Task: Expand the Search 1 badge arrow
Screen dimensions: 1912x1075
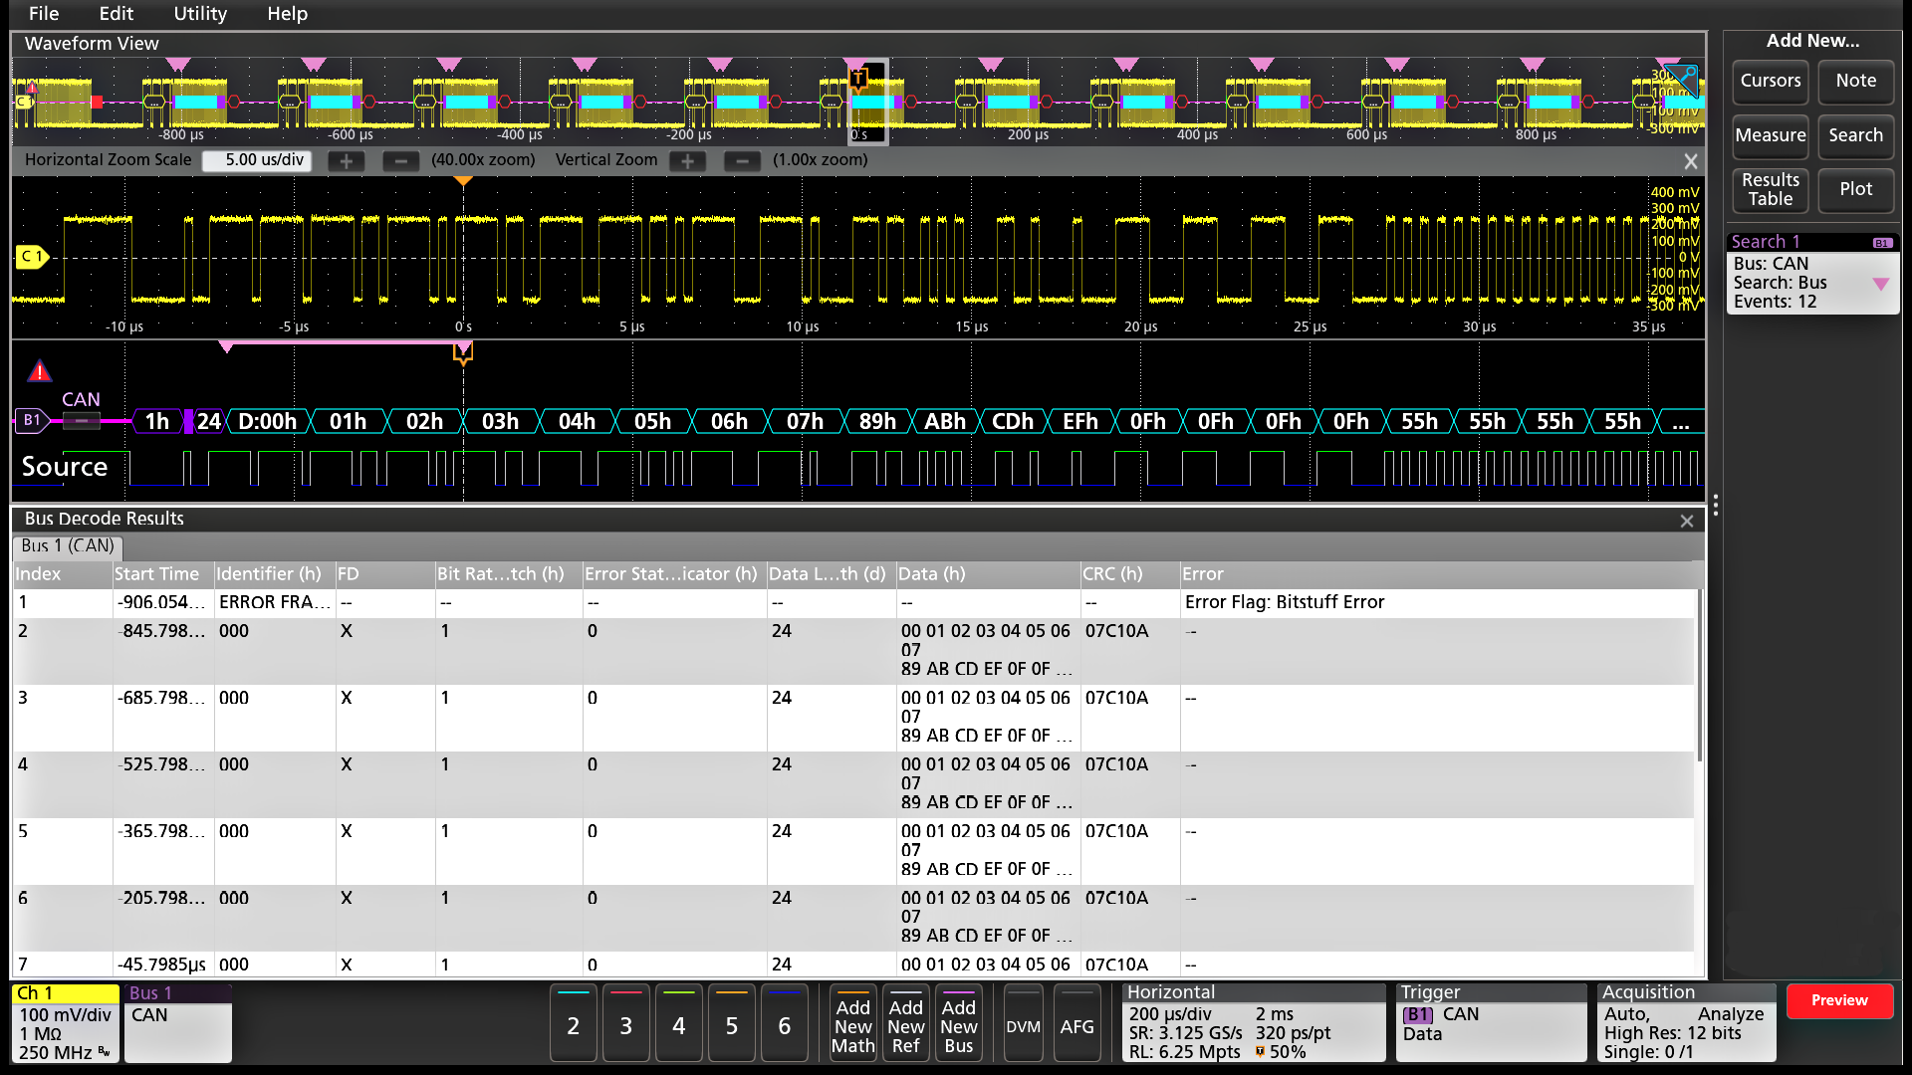Action: (1880, 284)
